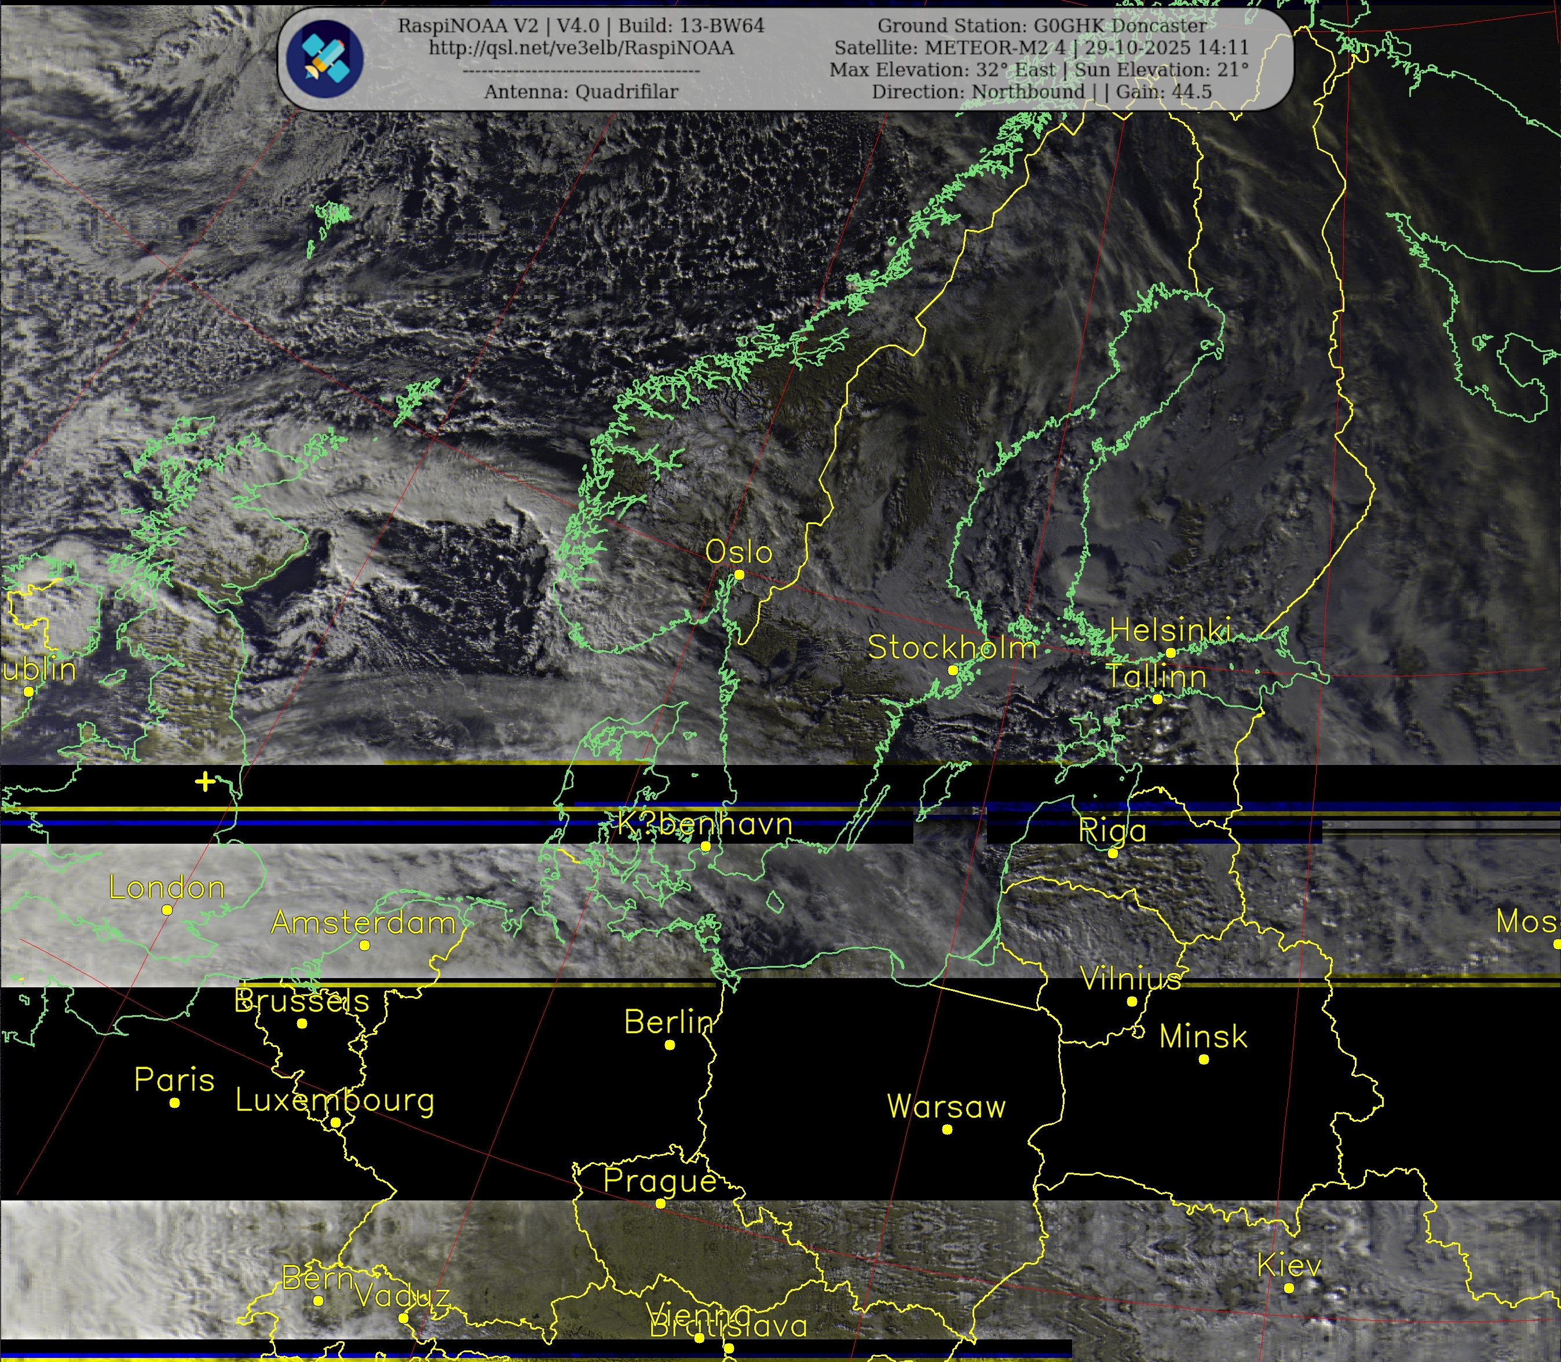The image size is (1561, 1362).
Task: Click the RaspiNOAA satellite logo icon
Action: (x=325, y=58)
